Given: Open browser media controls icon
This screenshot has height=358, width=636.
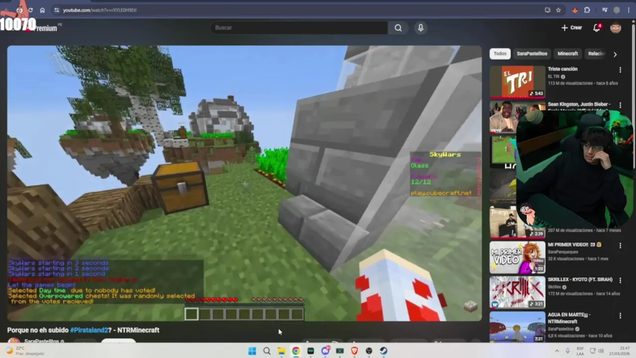Looking at the screenshot, I should (x=605, y=10).
